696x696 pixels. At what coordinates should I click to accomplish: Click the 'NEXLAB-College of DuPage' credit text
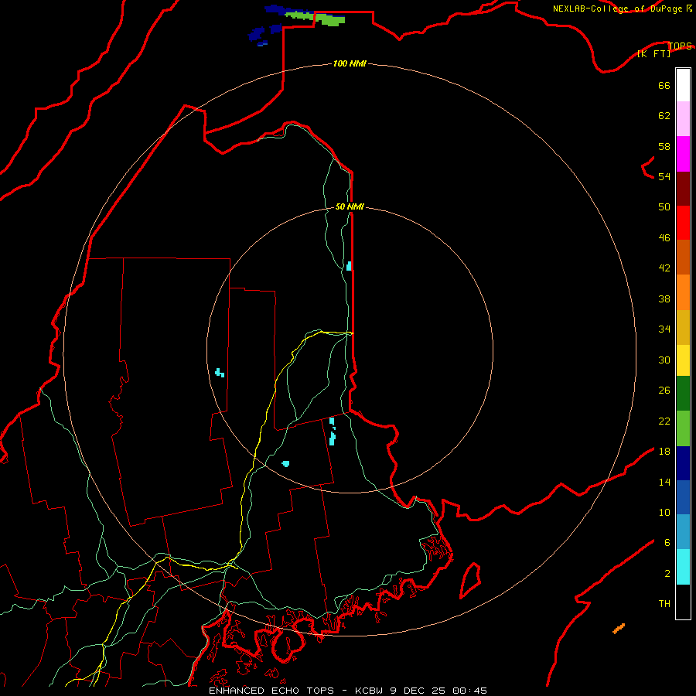619,9
